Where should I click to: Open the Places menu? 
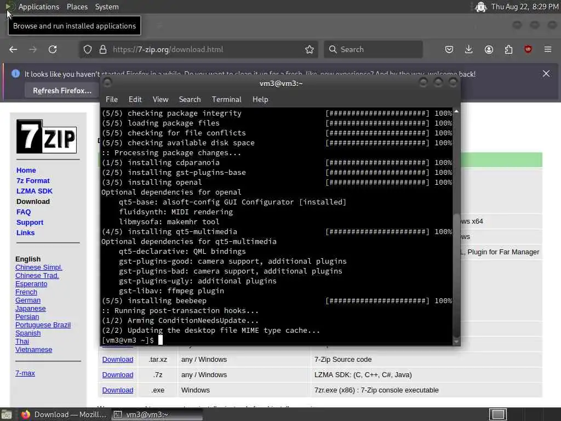(x=77, y=7)
